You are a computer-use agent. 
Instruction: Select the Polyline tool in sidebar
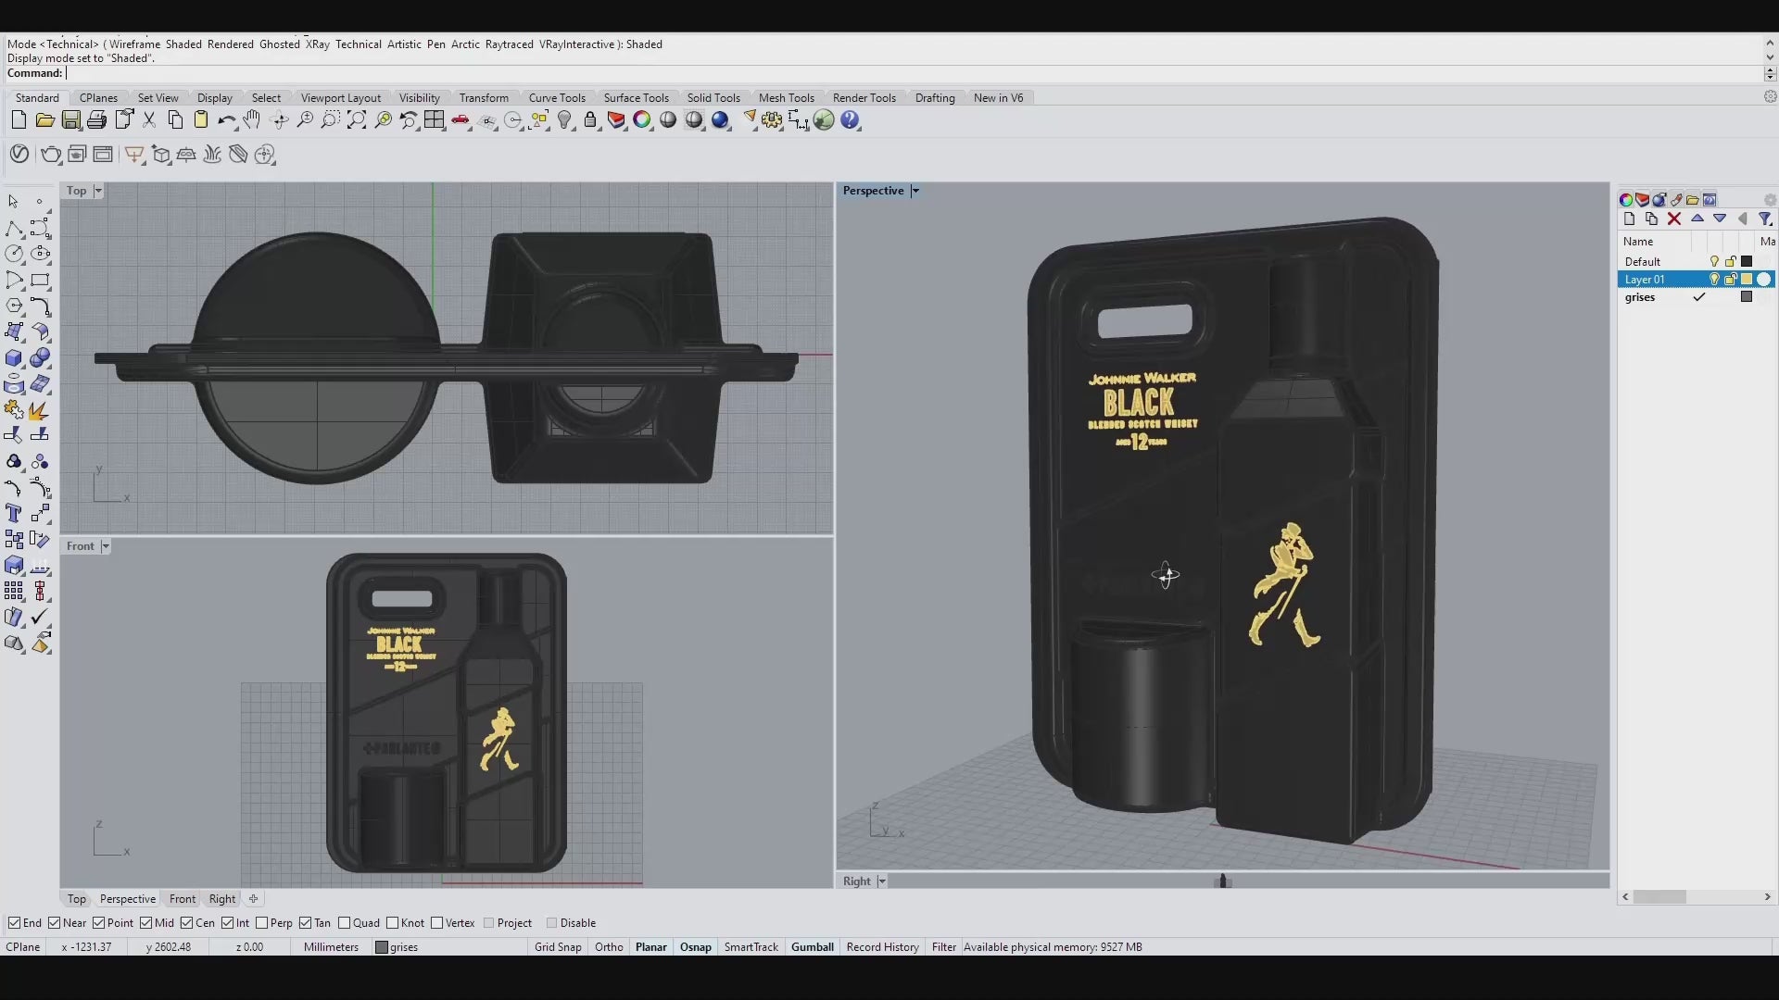pyautogui.click(x=14, y=228)
